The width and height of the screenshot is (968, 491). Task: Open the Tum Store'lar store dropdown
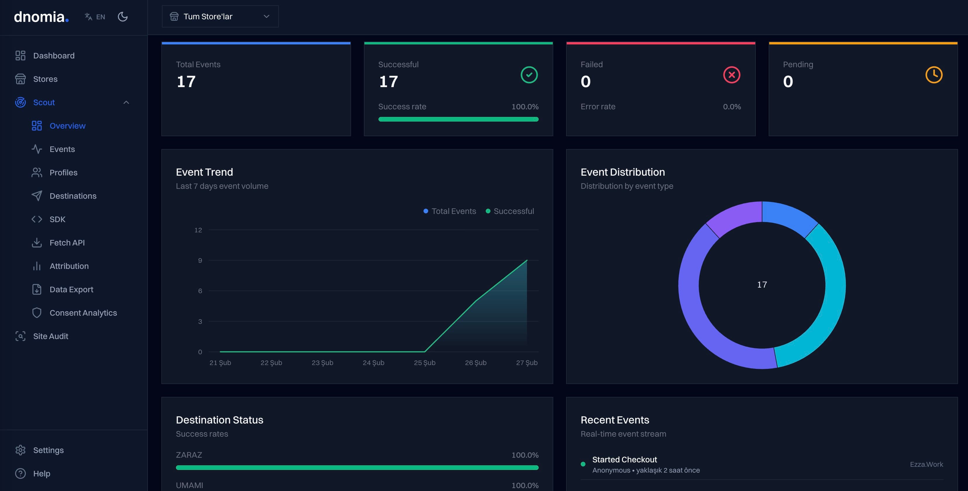coord(220,17)
